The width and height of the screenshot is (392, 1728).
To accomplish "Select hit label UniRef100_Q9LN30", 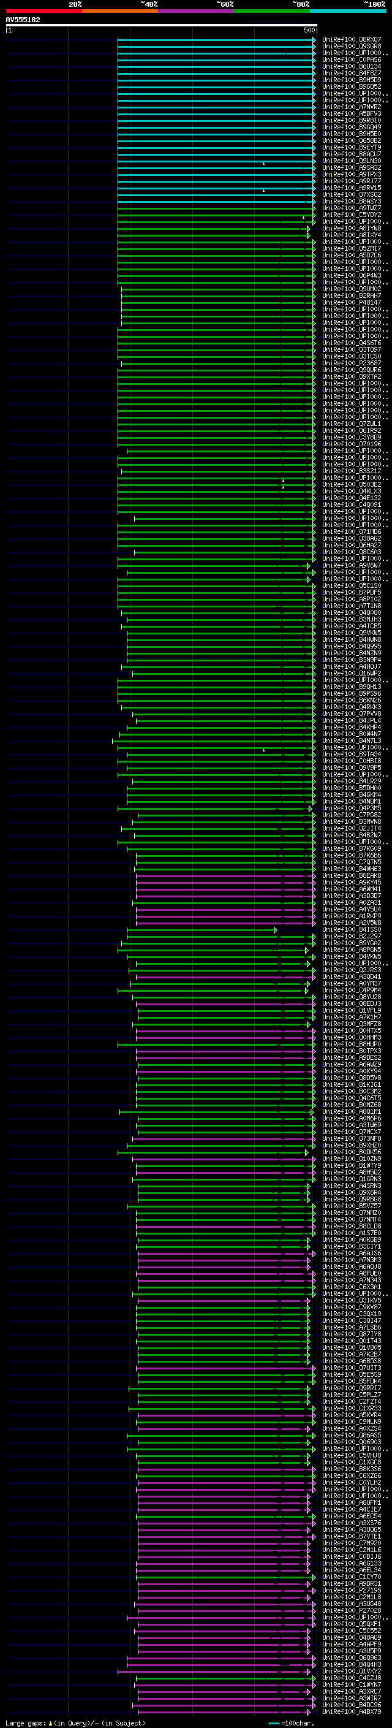I will point(351,161).
